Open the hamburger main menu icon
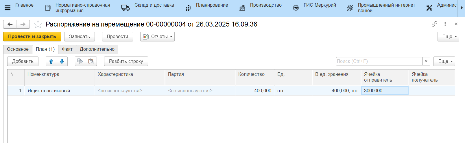Image resolution: width=465 pixels, height=143 pixels. point(8,8)
